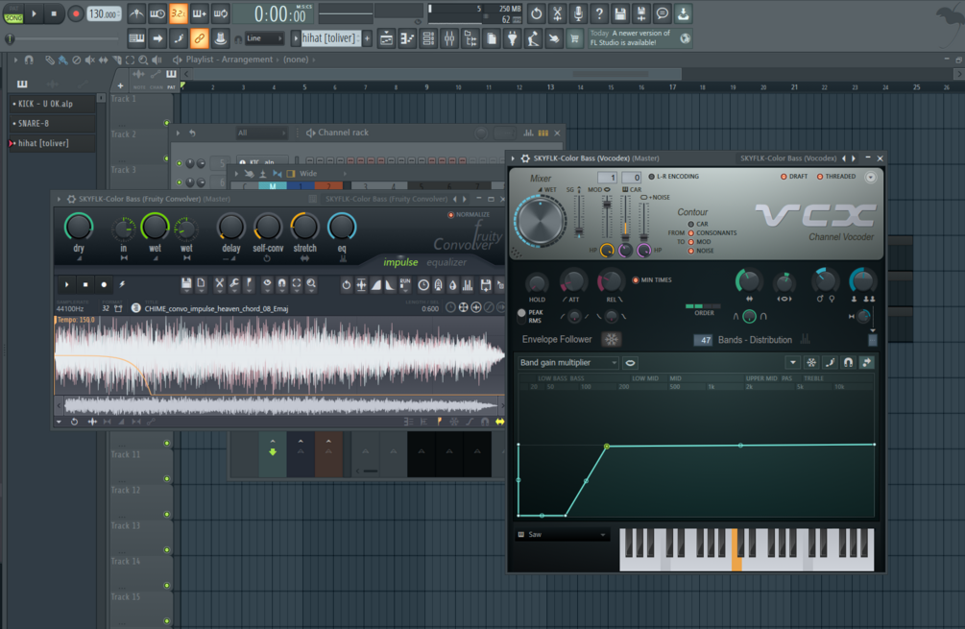The image size is (965, 629).
Task: Open the shopping cart content library icon
Action: click(574, 38)
